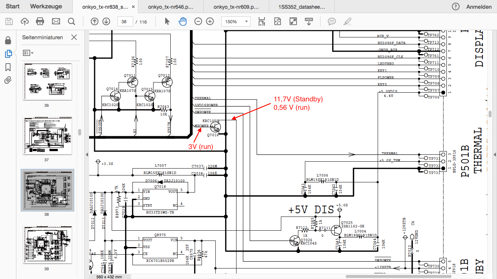Switch to 1SS352_datashee tab
This screenshot has width=497, height=279.
[301, 7]
